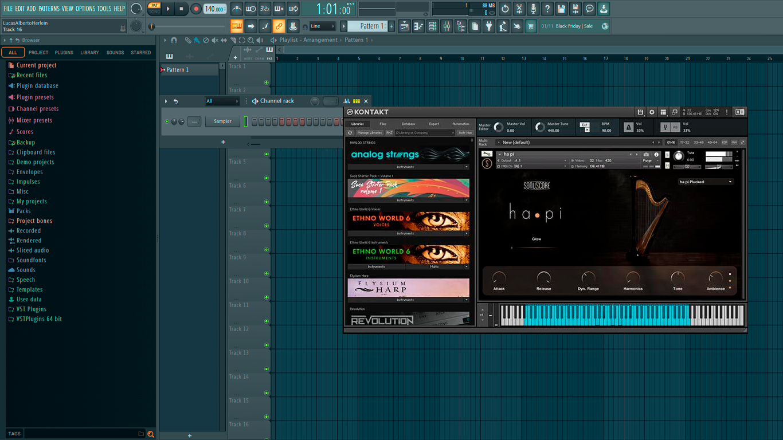Open the ha pi Output st.1 dropdown
The width and height of the screenshot is (783, 440).
533,160
